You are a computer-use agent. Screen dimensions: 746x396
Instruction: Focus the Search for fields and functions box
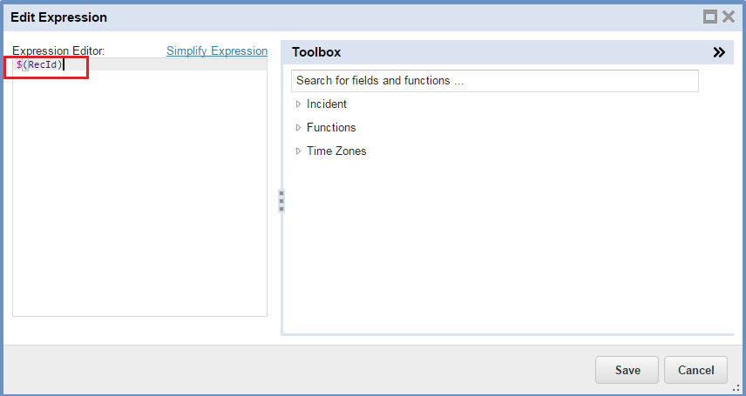point(494,81)
